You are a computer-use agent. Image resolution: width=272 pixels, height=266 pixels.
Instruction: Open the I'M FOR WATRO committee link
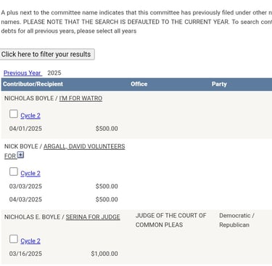coord(81,98)
